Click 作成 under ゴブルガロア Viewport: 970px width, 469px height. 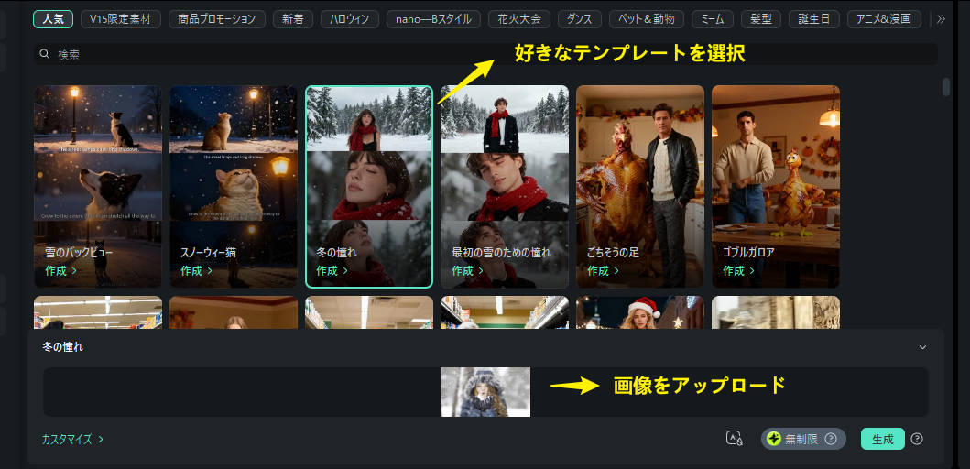click(x=738, y=271)
